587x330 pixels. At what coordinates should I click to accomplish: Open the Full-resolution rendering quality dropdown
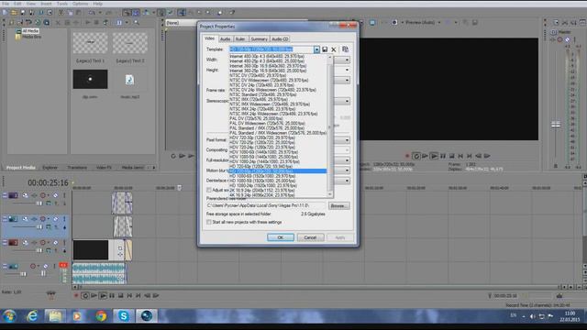347,160
